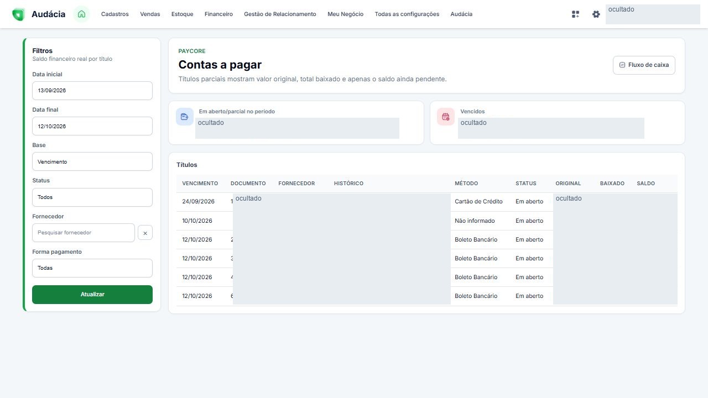This screenshot has width=708, height=398.
Task: Click the Cartão de Crédito method cell
Action: click(478, 202)
